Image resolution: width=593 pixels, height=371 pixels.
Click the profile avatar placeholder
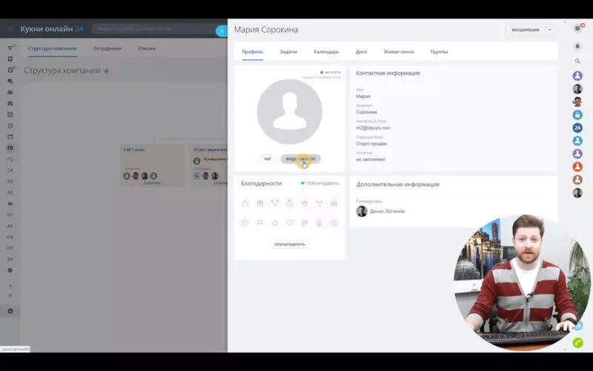[x=290, y=112]
